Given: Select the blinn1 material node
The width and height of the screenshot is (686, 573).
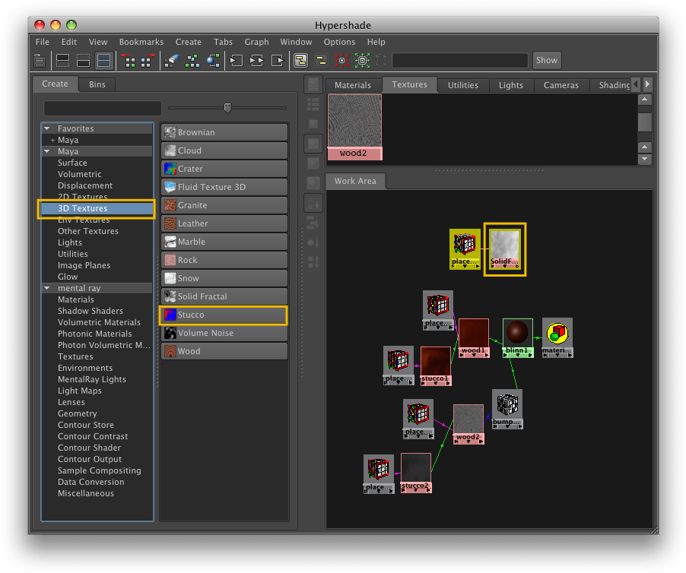Looking at the screenshot, I should pyautogui.click(x=518, y=337).
